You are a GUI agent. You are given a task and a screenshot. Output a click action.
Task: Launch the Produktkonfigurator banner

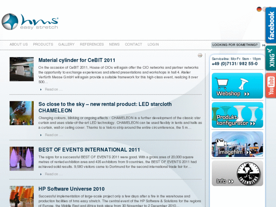point(237,115)
